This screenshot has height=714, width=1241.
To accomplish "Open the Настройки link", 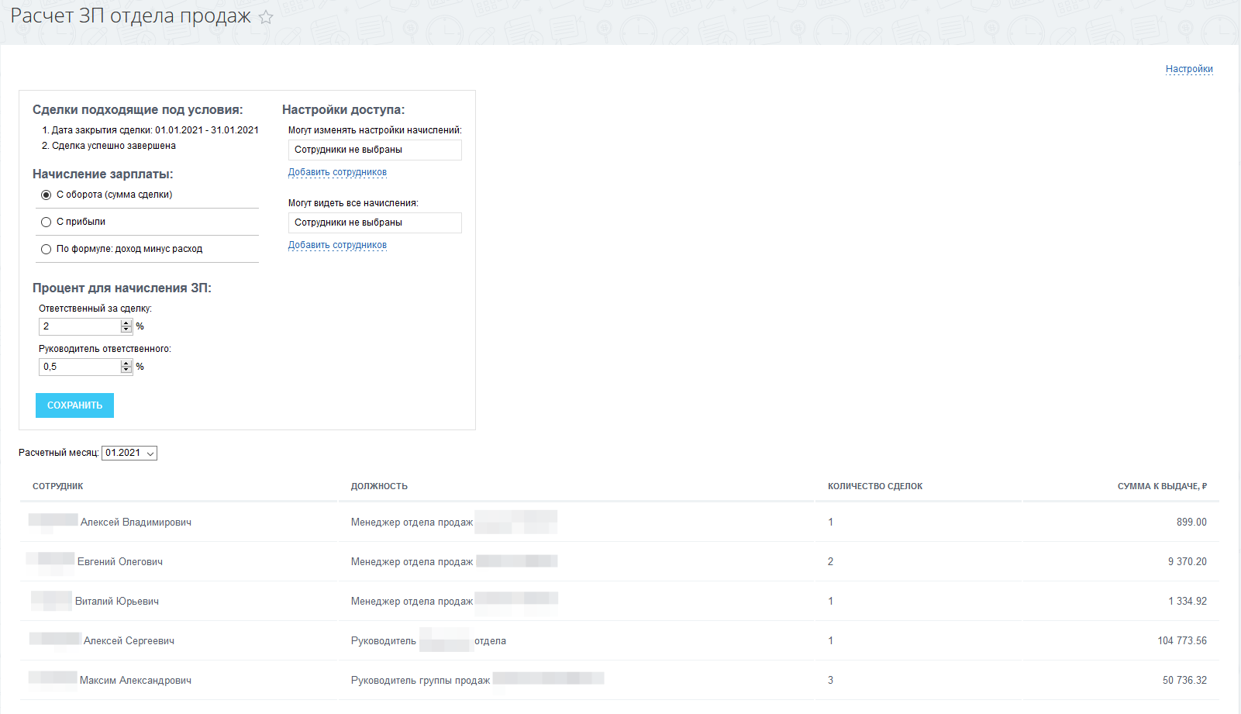I will [1188, 69].
